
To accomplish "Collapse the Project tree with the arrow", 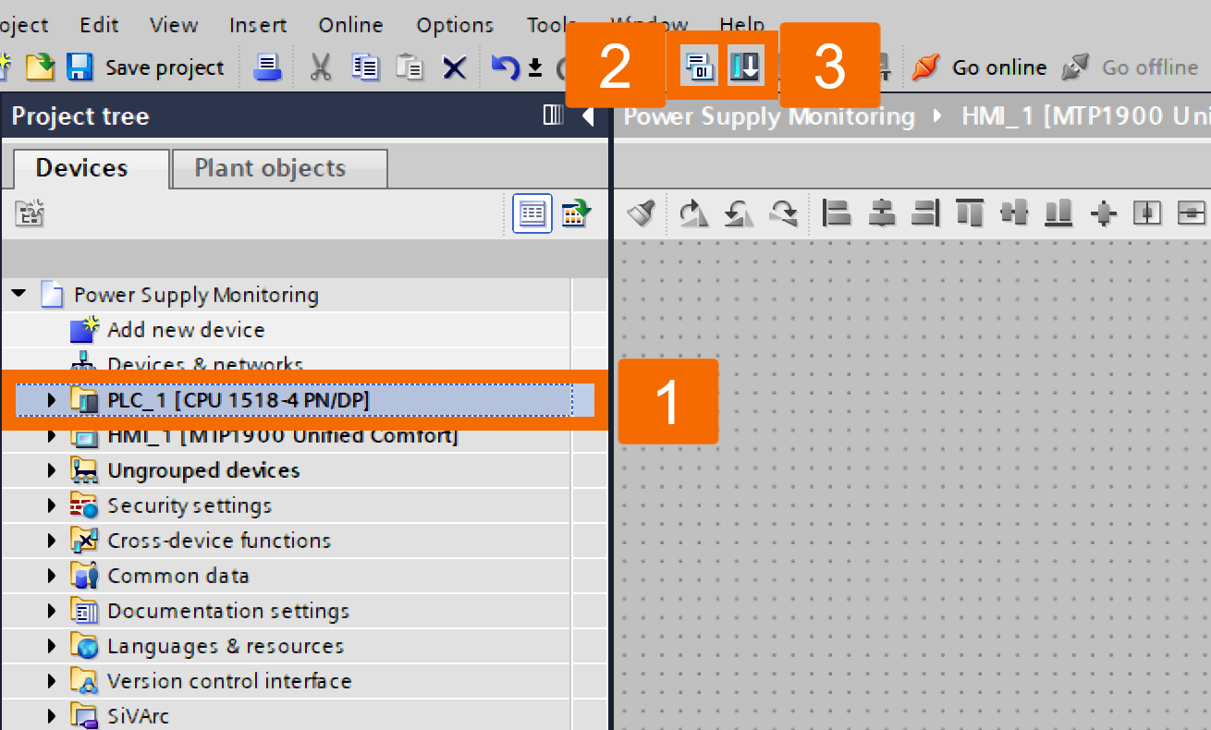I will coord(587,116).
